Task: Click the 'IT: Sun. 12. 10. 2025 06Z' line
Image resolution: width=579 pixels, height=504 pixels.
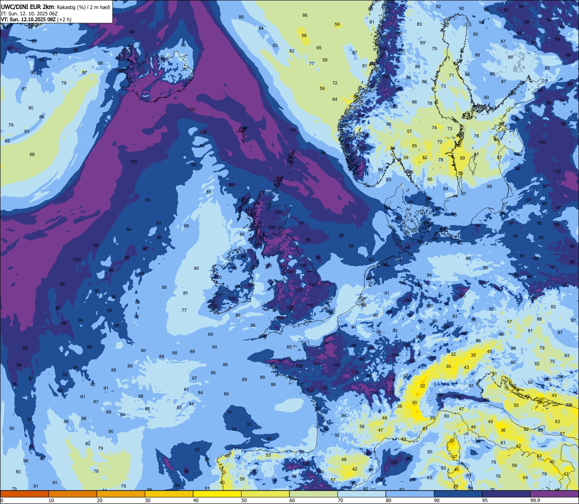Action: pos(30,13)
